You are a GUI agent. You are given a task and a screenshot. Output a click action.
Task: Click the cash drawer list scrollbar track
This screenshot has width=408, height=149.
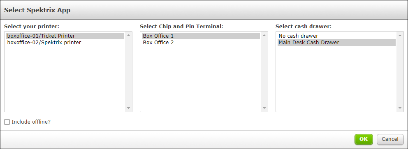(400, 72)
